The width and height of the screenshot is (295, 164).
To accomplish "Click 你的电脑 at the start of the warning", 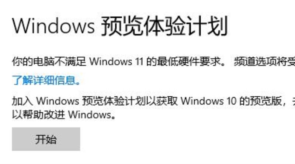I will click(33, 61).
